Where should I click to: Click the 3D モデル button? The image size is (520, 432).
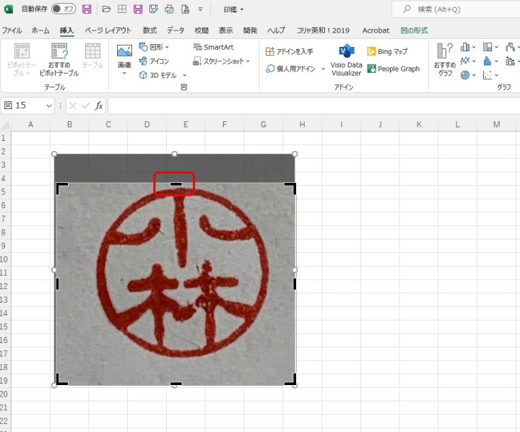158,75
